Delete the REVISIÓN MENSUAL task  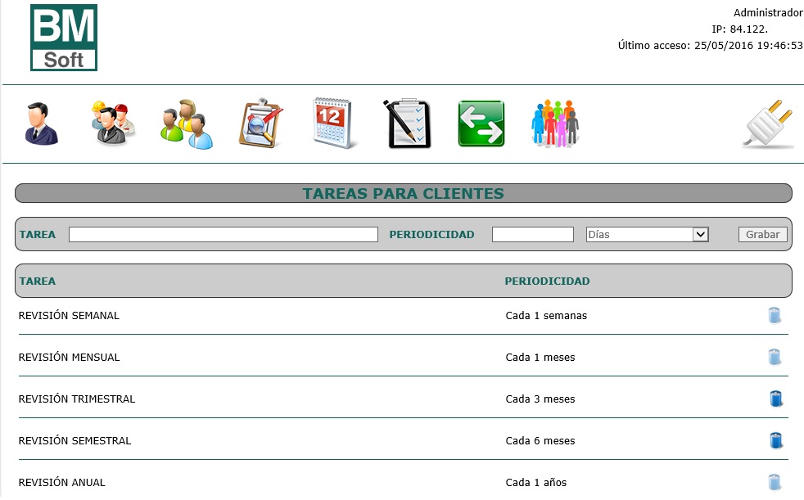775,357
